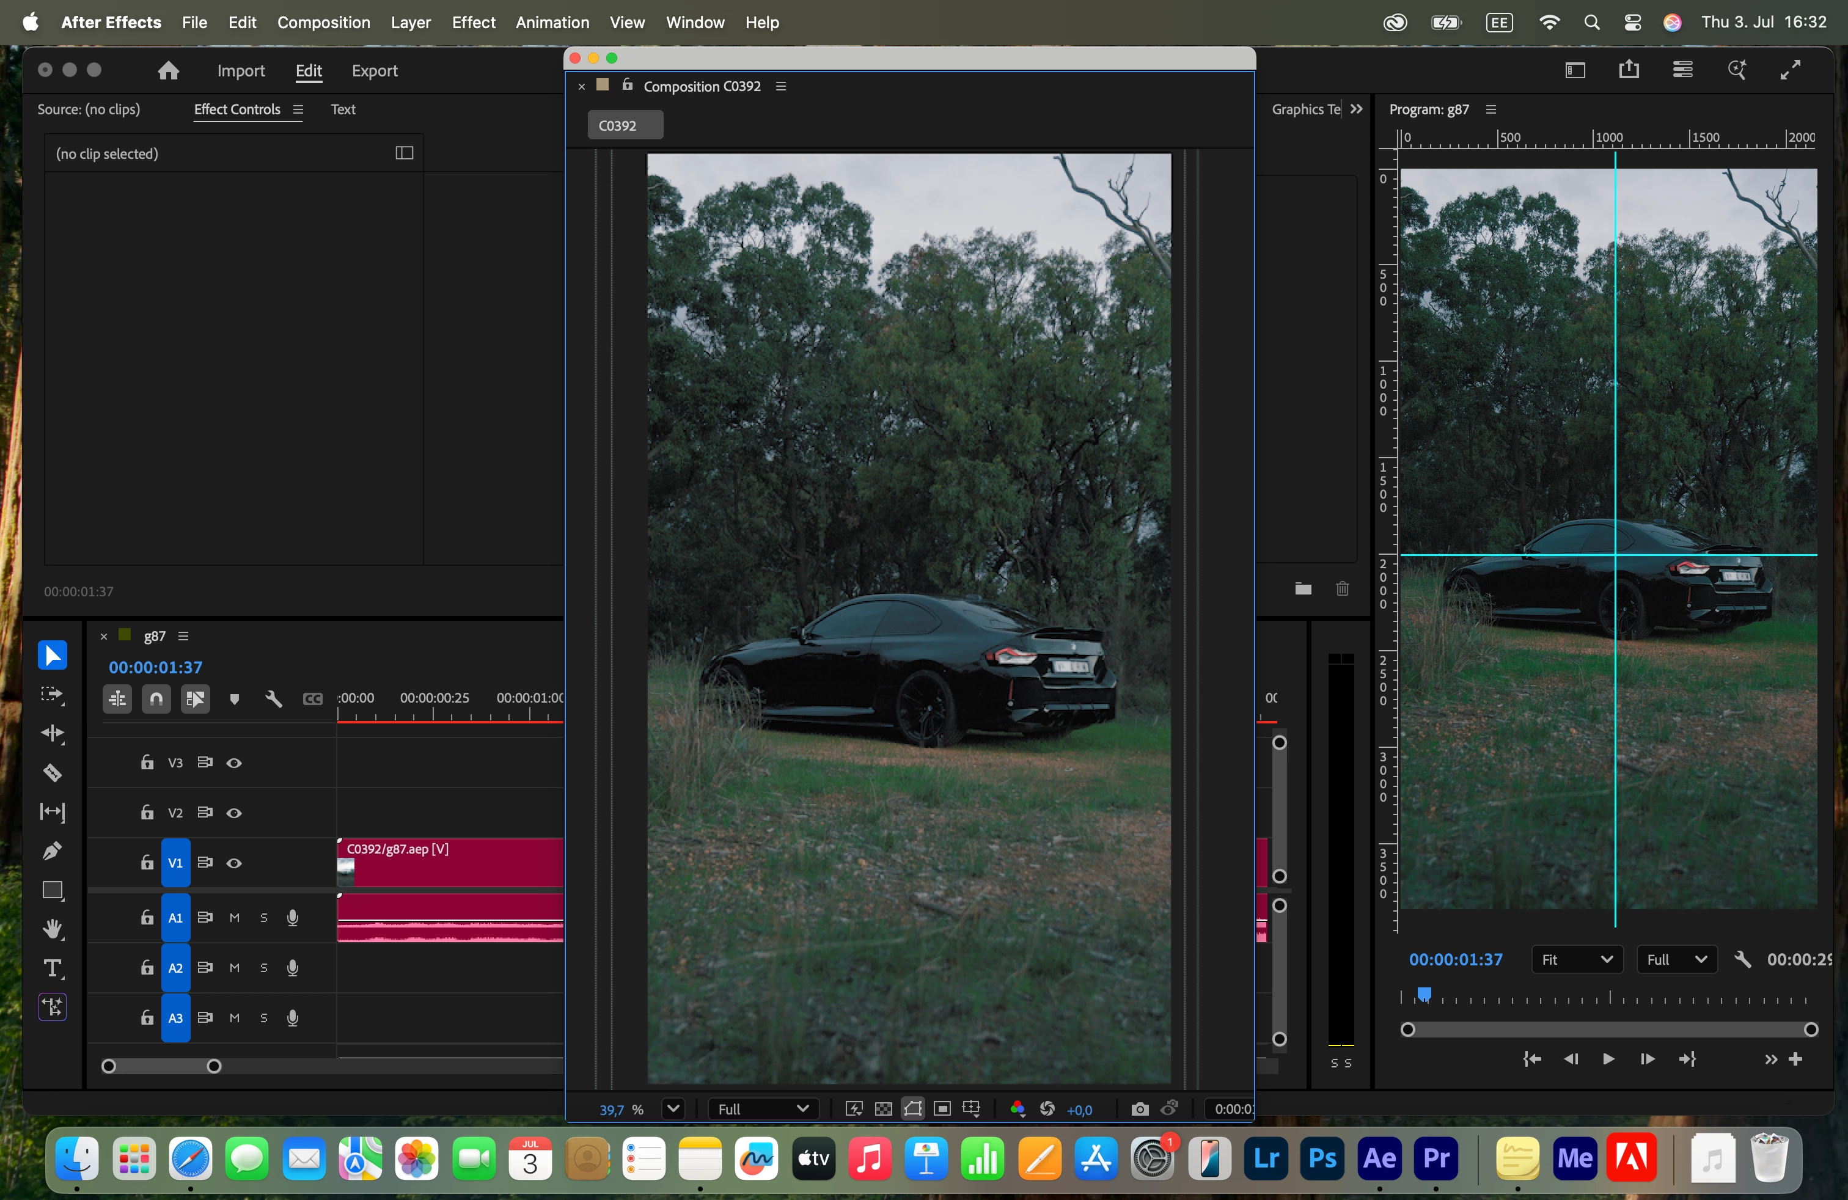Viewport: 1848px width, 1200px height.
Task: Click the Import workspace button
Action: coord(241,71)
